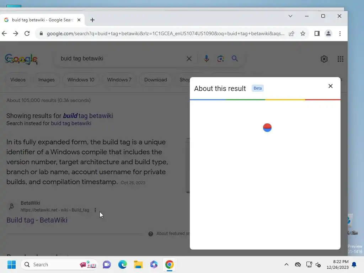Open a new Chrome tab

[x=92, y=20]
